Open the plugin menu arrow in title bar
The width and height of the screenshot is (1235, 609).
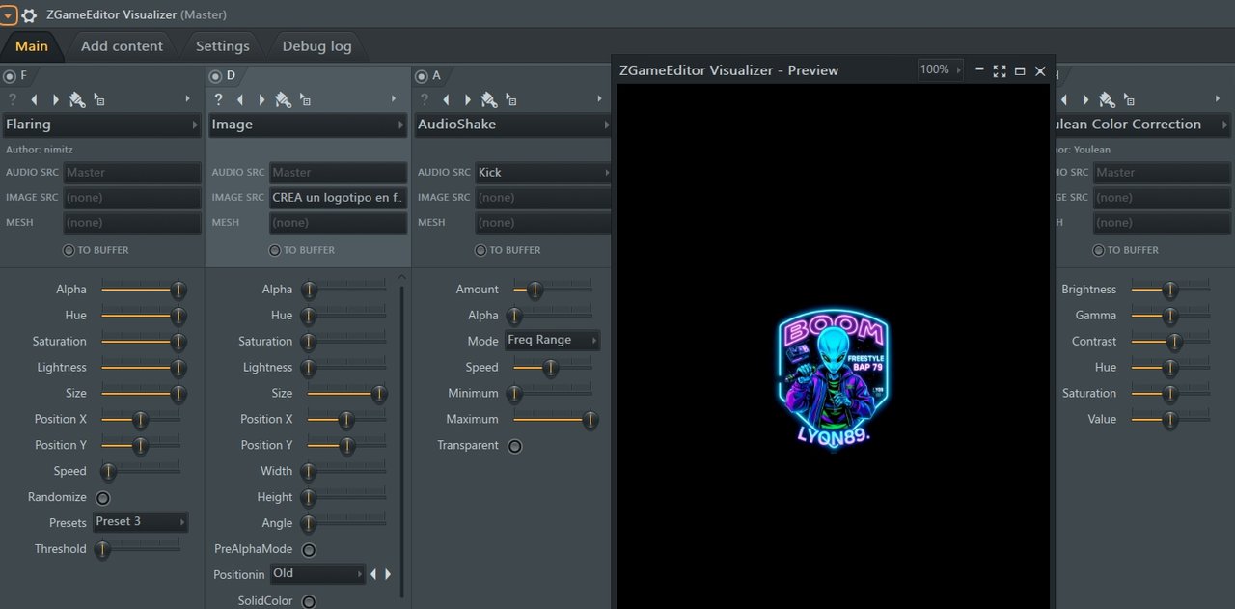8,15
